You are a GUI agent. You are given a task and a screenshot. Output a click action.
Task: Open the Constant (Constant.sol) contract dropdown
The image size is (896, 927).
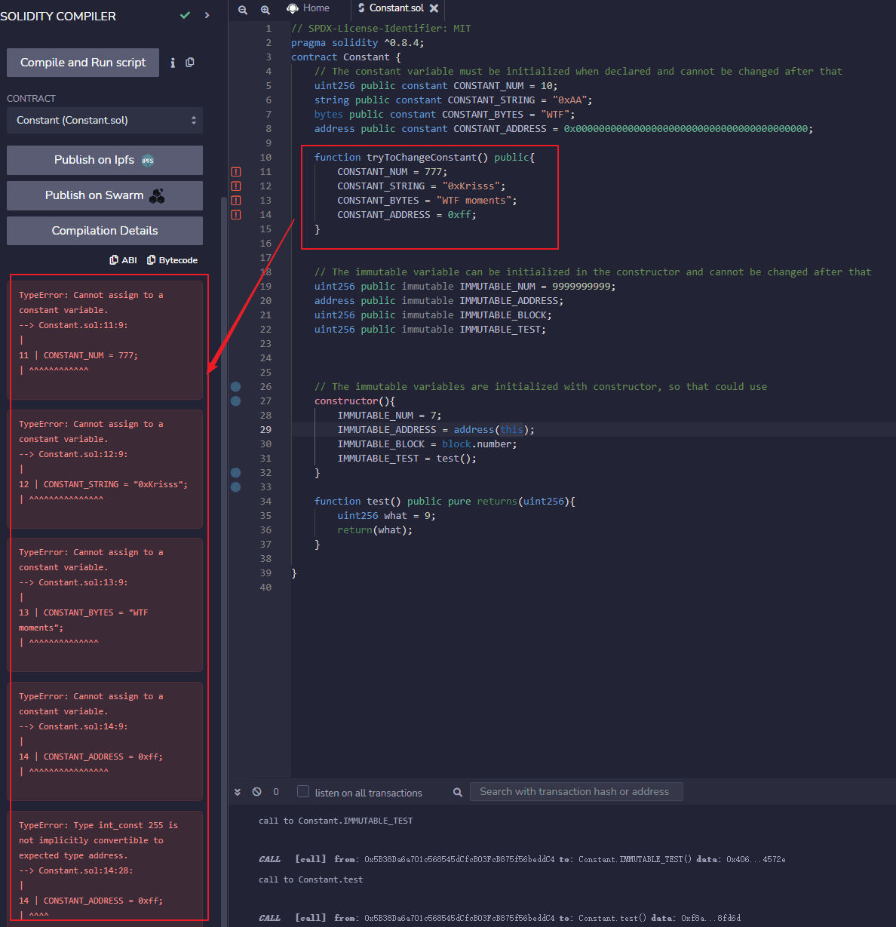point(105,121)
